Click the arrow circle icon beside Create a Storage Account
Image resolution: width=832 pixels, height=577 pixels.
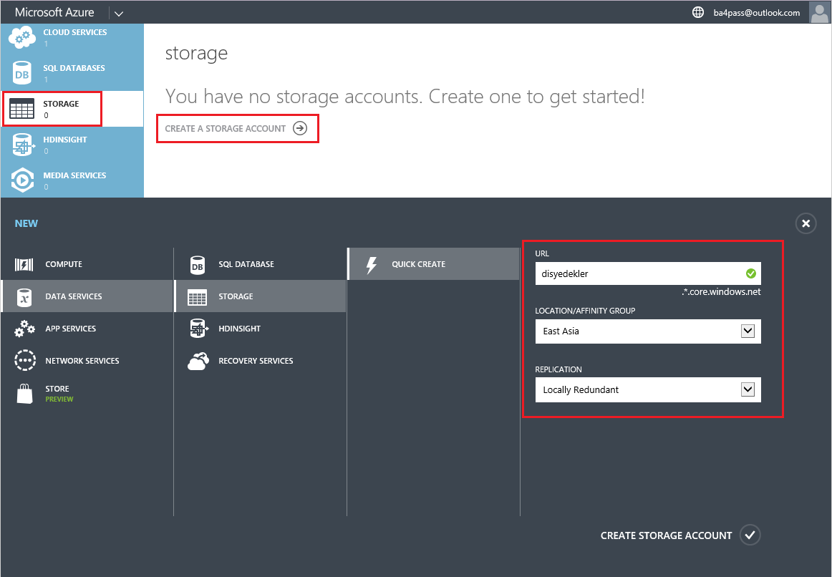[x=300, y=128]
